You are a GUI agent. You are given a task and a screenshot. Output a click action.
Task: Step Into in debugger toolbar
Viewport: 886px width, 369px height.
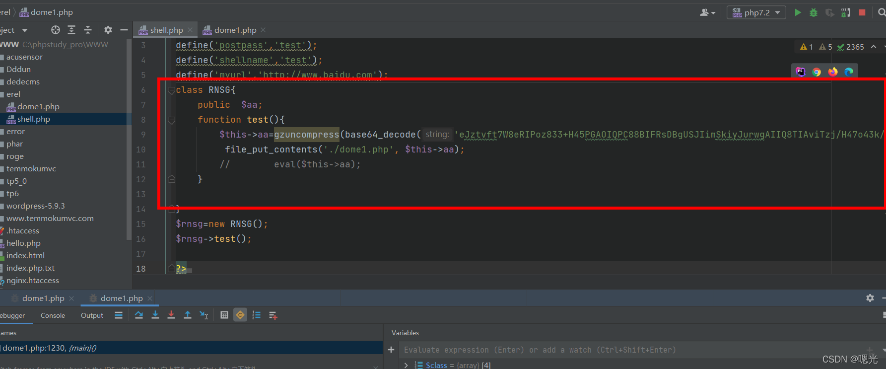click(155, 315)
